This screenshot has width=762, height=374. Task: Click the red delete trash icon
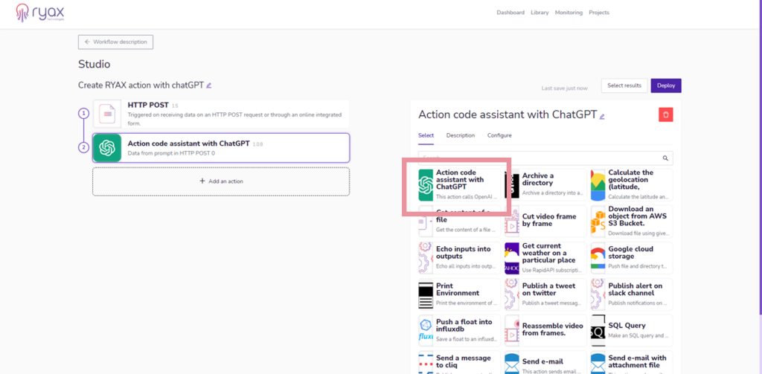coord(666,115)
